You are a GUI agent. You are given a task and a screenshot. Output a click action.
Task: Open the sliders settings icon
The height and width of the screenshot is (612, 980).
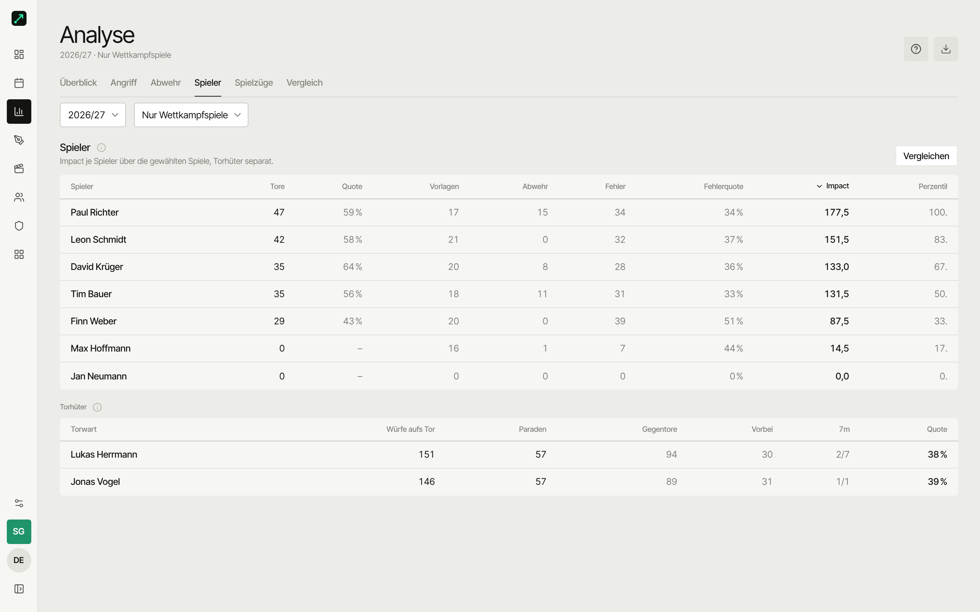tap(19, 503)
